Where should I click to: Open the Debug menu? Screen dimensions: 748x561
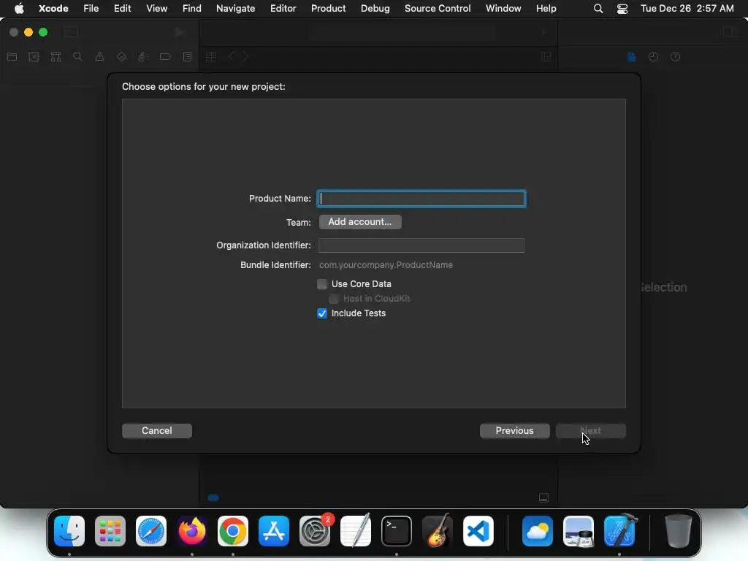(x=375, y=9)
